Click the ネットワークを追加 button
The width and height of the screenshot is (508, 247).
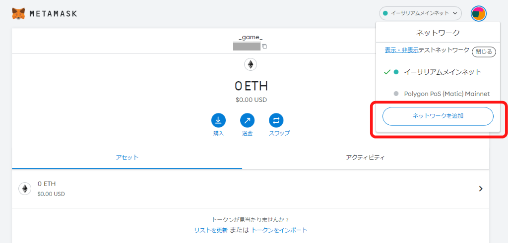click(x=438, y=116)
